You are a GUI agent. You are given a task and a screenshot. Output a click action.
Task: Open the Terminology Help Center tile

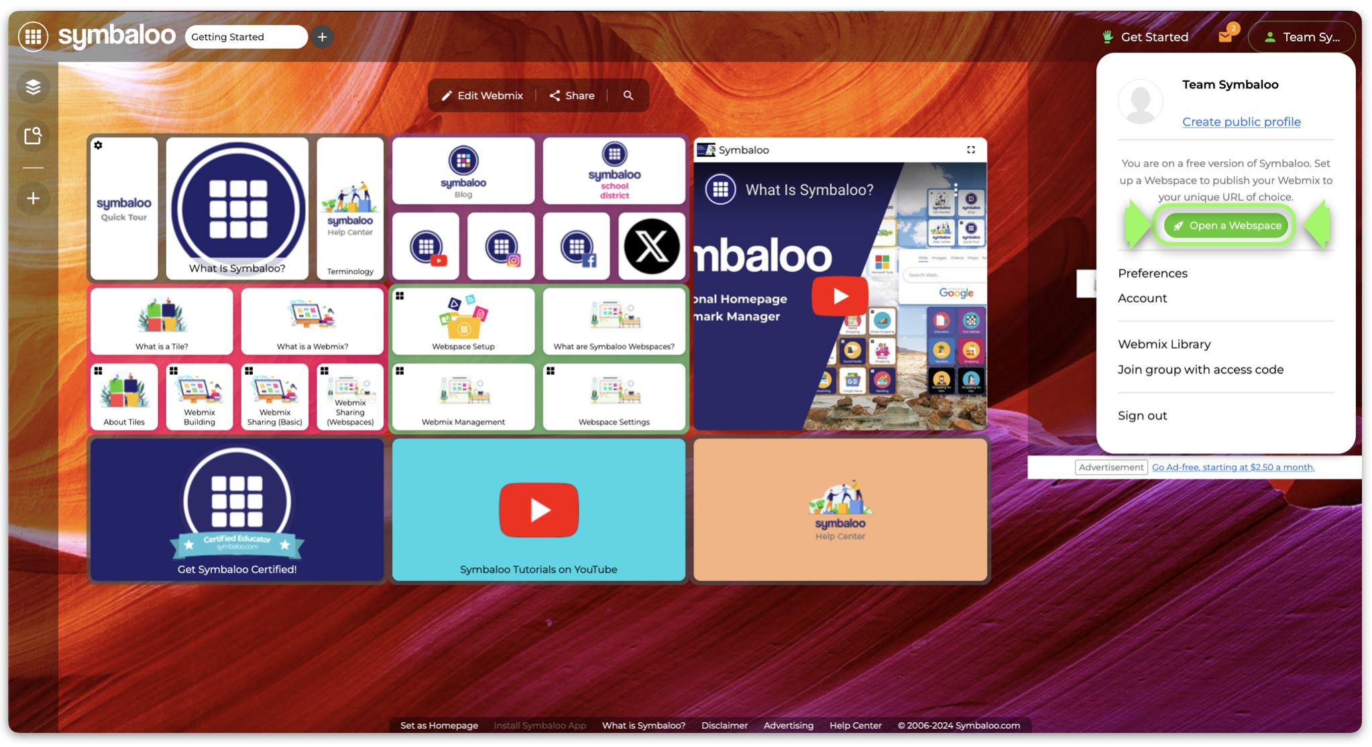(x=350, y=209)
